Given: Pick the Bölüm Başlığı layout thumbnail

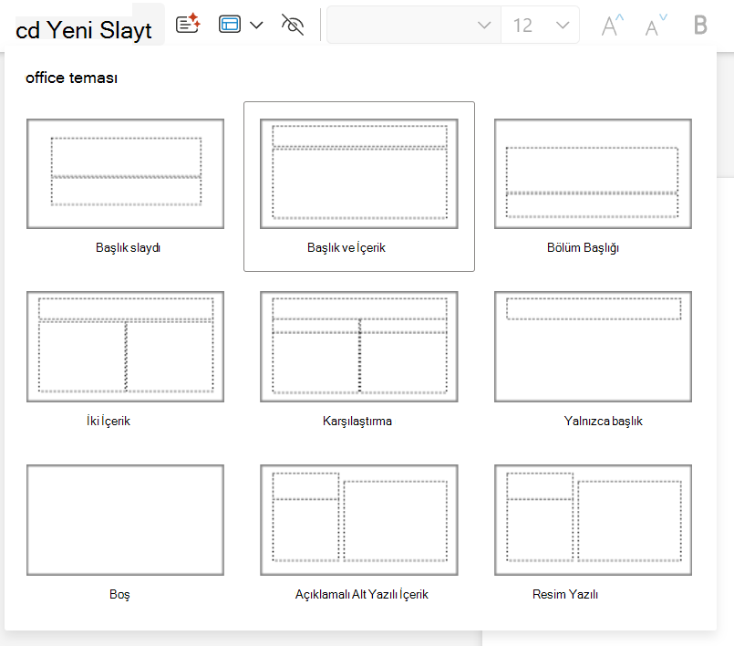Looking at the screenshot, I should [x=593, y=173].
